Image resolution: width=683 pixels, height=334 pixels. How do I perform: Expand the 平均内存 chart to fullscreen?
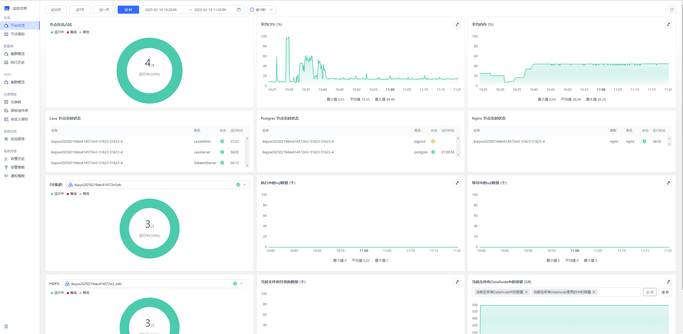coord(668,24)
